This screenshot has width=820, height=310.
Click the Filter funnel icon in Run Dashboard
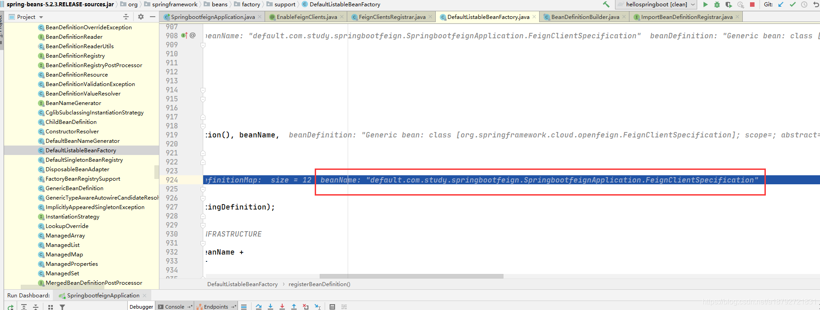pyautogui.click(x=62, y=307)
